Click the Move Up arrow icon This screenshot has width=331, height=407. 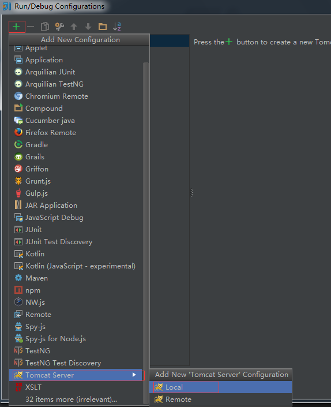pos(74,27)
